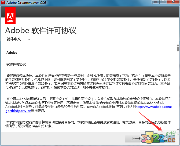
Task: Click the Adobe icon in title bar
Action: pyautogui.click(x=3, y=2)
